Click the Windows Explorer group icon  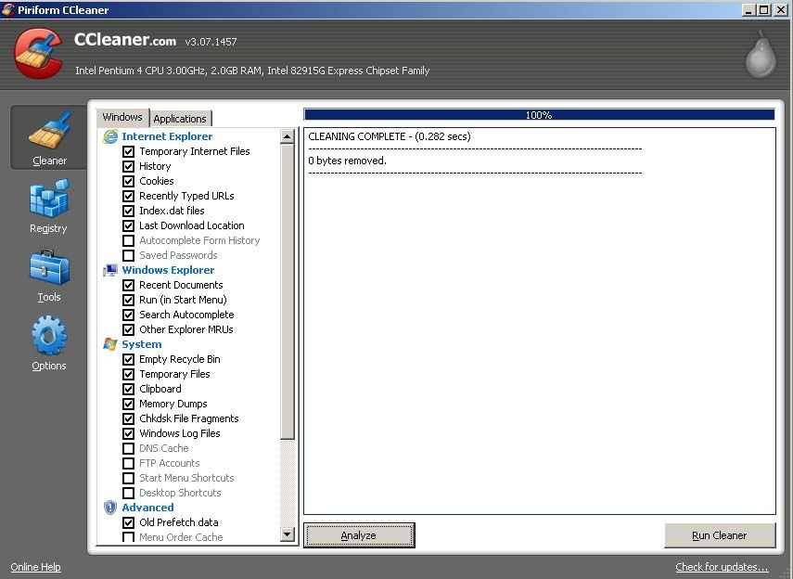[x=110, y=270]
